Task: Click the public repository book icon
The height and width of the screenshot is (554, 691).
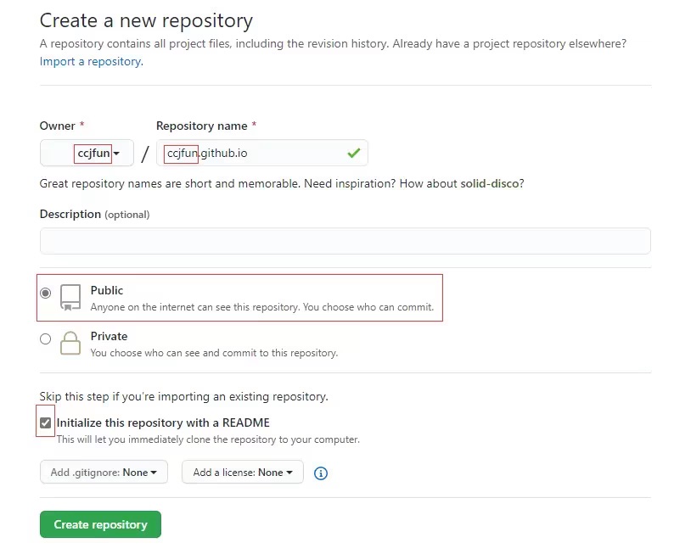Action: click(70, 296)
